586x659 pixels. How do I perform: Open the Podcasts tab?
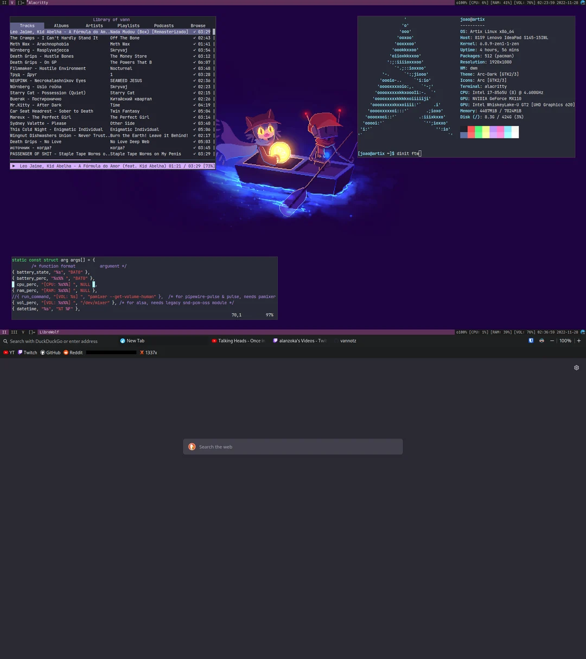tap(164, 25)
